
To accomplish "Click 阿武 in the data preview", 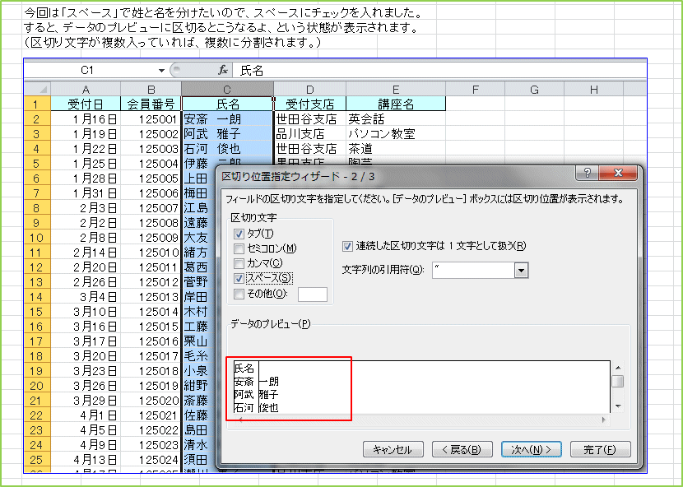I will coord(244,395).
